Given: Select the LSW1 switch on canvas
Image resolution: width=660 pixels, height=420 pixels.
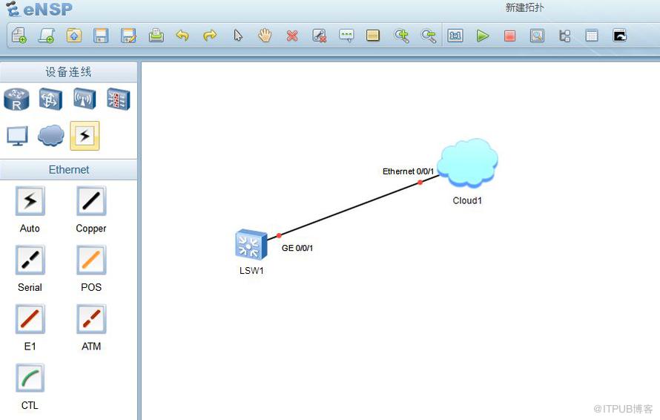Looking at the screenshot, I should point(251,244).
